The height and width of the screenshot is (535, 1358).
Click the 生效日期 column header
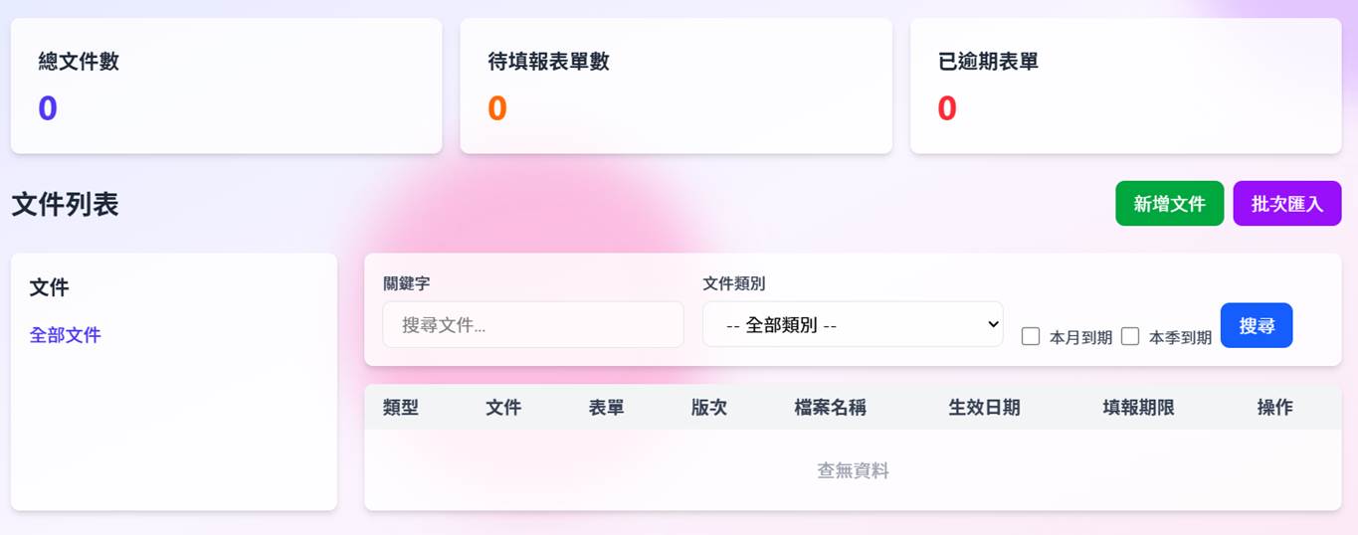coord(984,408)
